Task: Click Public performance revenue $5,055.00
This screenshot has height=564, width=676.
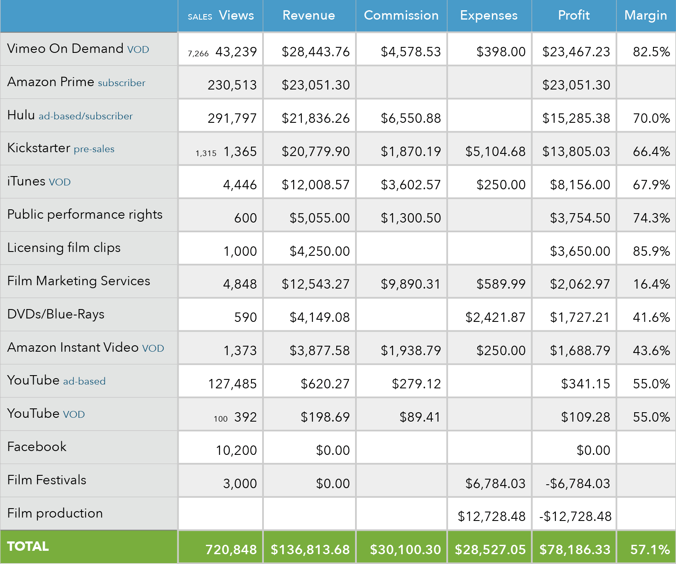Action: pos(309,215)
